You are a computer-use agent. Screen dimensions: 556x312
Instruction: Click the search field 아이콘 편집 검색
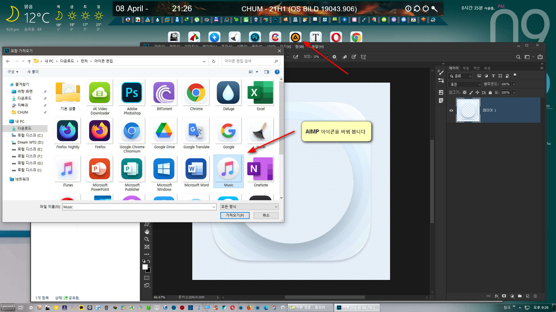(251, 61)
